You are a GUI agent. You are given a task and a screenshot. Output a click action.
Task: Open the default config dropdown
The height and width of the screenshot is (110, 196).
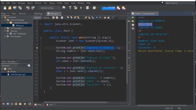pyautogui.click(x=50, y=8)
